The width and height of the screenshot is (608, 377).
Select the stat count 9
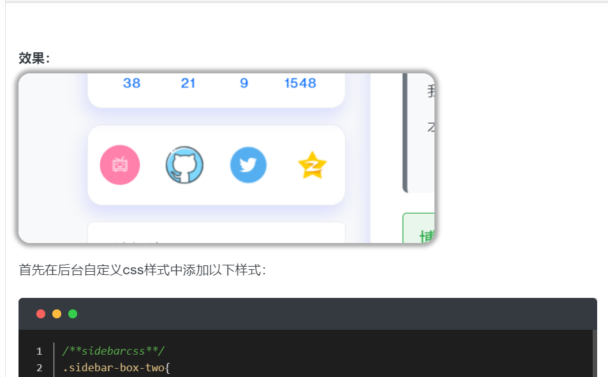click(x=244, y=83)
